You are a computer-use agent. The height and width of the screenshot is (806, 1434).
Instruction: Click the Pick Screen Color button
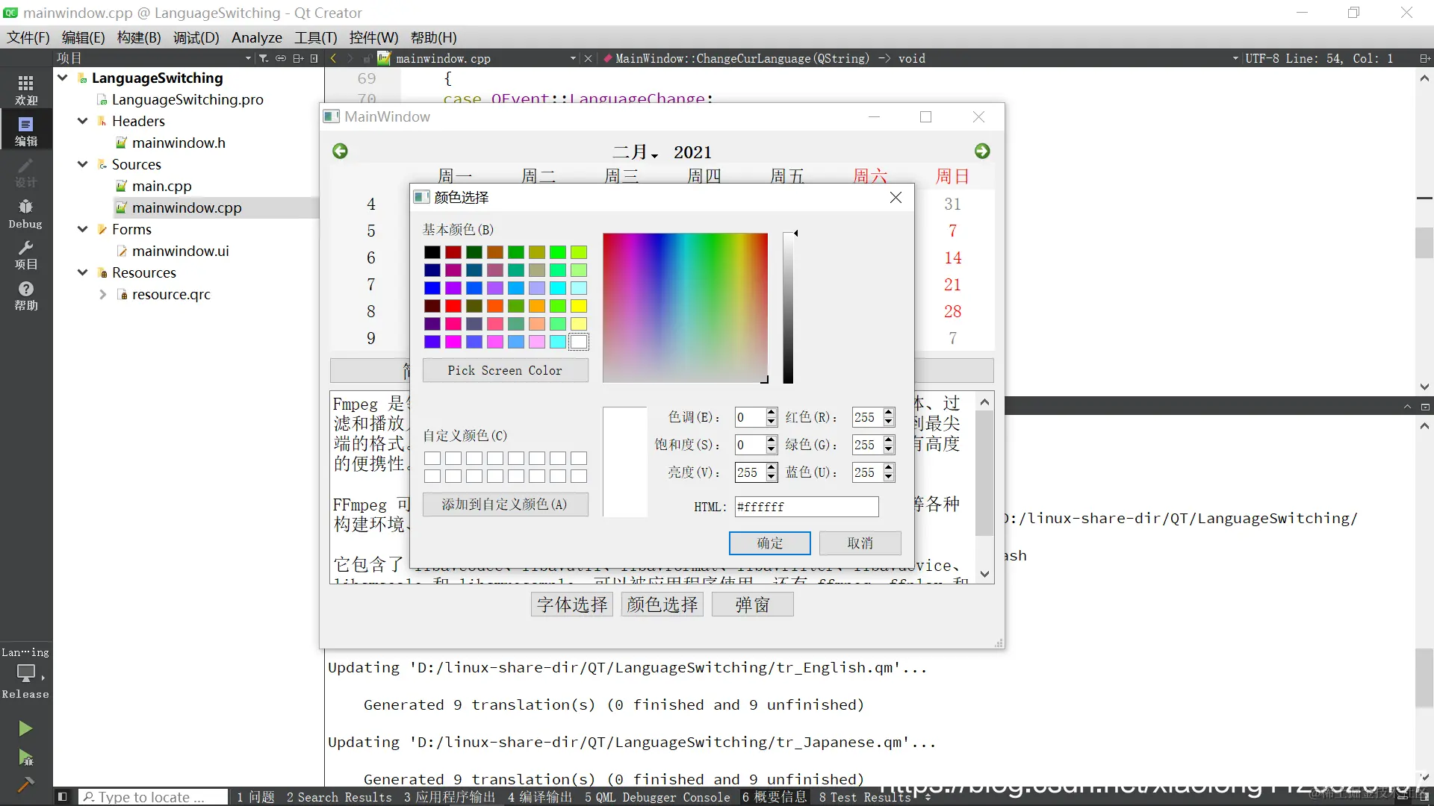(505, 370)
